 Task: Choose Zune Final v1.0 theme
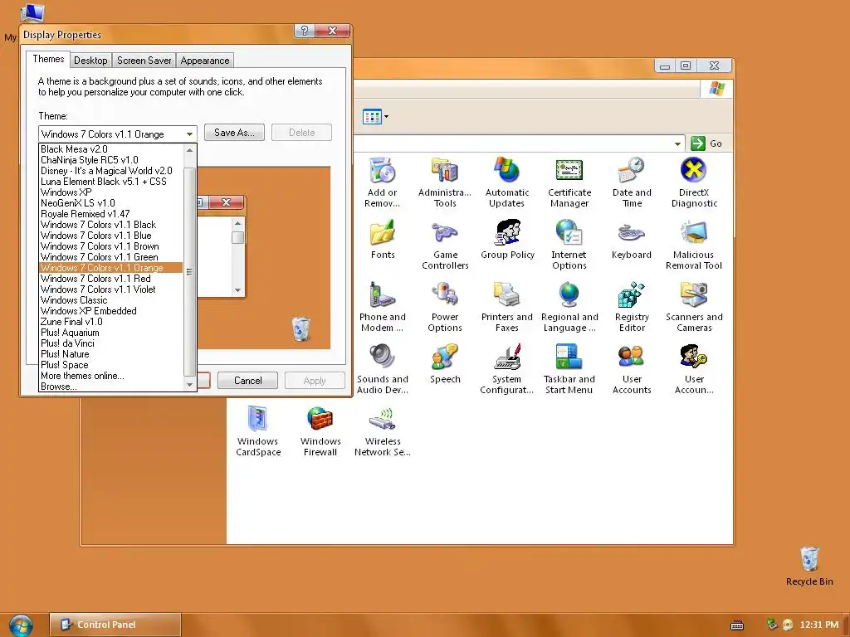point(111,322)
